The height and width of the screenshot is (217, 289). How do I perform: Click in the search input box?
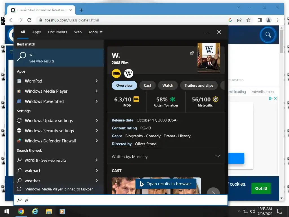coord(121,200)
